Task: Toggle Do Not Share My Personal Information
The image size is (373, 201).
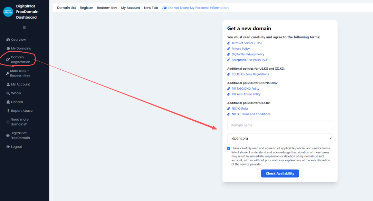Action: click(x=164, y=8)
